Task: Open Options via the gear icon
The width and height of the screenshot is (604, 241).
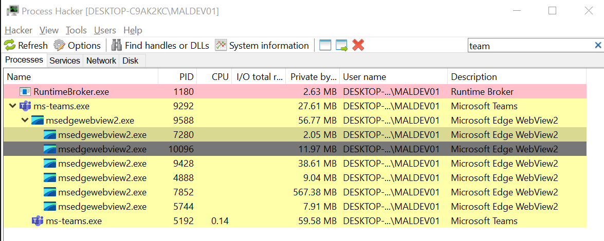Action: point(60,46)
